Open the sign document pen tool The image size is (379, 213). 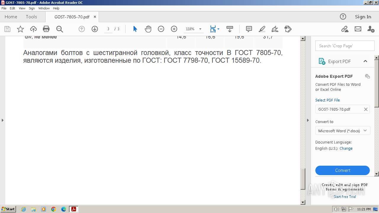(275, 29)
